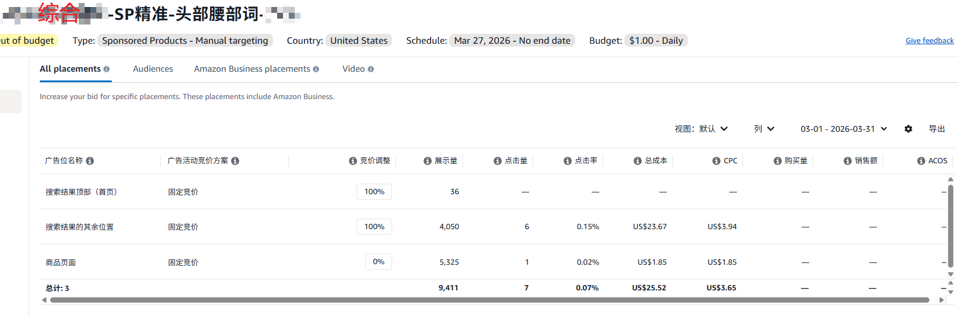Image resolution: width=958 pixels, height=316 pixels.
Task: Switch to the Audiences tab
Action: 153,69
